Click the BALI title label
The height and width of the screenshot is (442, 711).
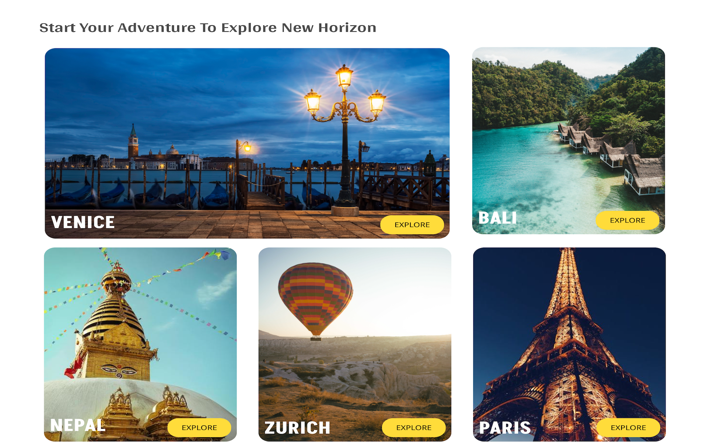[x=497, y=218]
